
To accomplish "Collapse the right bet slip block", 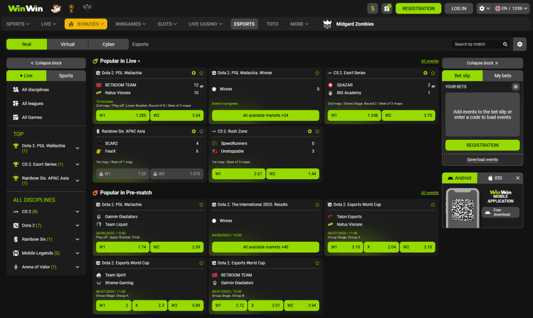I will (483, 63).
